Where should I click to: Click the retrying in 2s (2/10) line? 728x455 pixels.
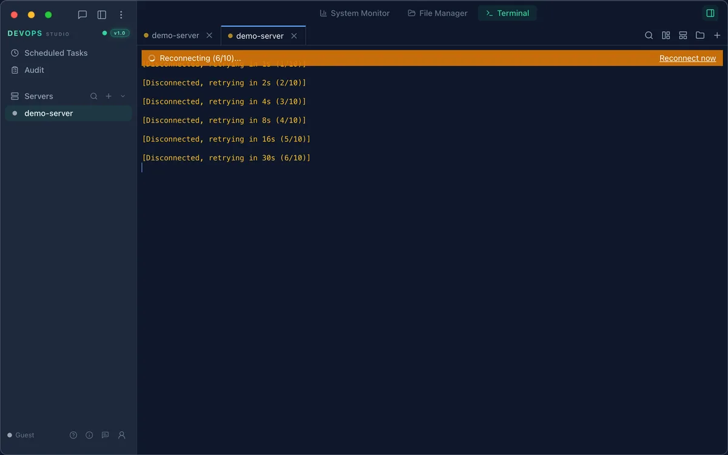tap(224, 83)
